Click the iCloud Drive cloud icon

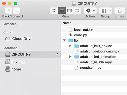point(8,39)
